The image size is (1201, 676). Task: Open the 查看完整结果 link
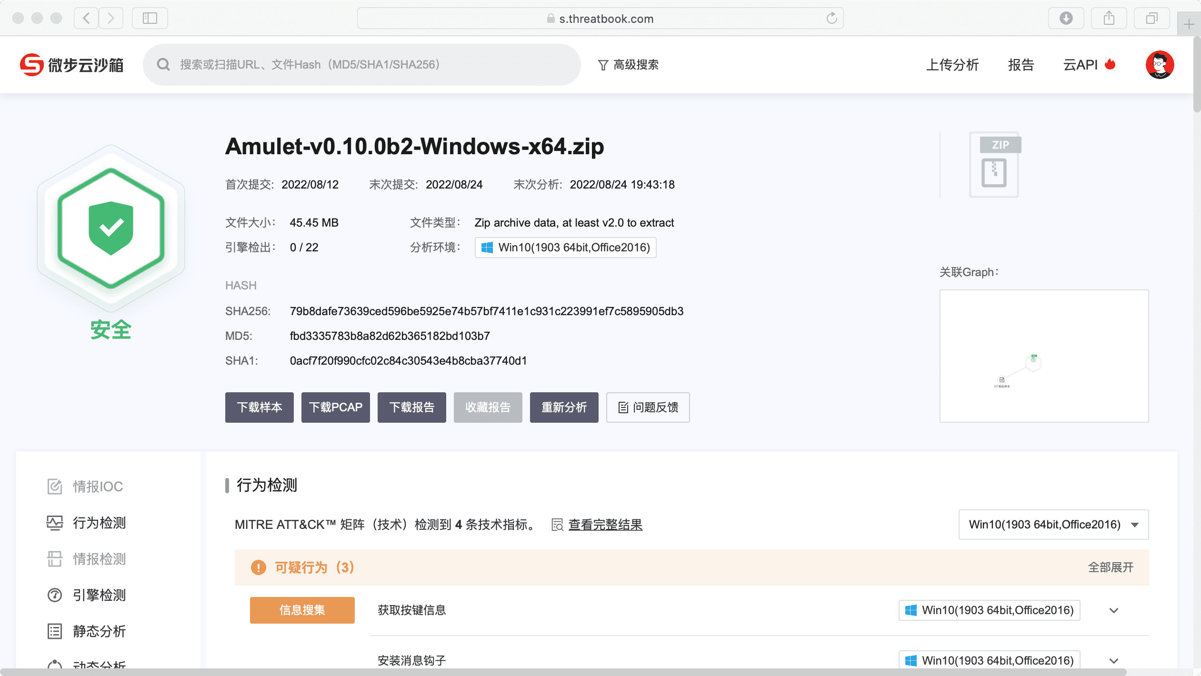(605, 525)
